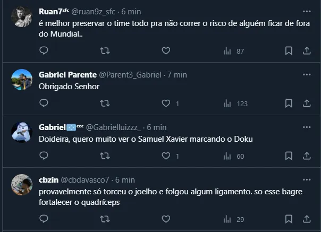Like Ruan7's tweet about the Mundial
Viewport: 321px width, 232px height.
[166, 51]
